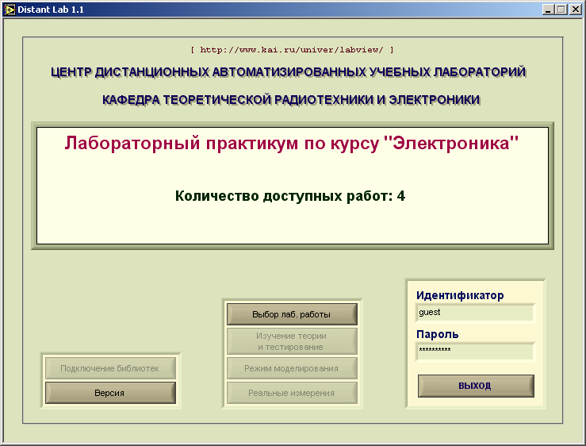Screen dimensions: 586x446
Task: Open the 'Выбор лаб. работы' button
Action: click(x=292, y=314)
